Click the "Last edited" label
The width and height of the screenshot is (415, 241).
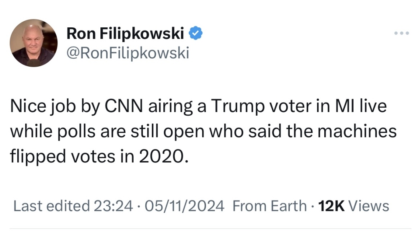tap(51, 206)
